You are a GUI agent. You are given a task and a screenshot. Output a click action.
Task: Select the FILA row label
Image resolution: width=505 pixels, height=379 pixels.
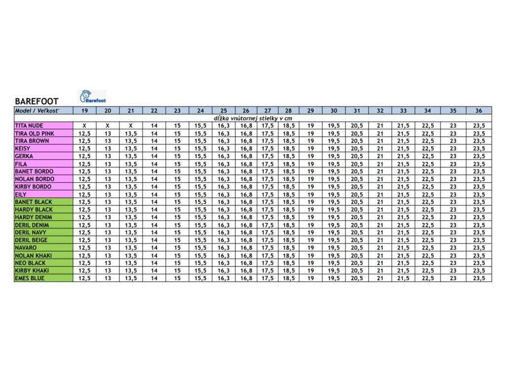[x=43, y=164]
